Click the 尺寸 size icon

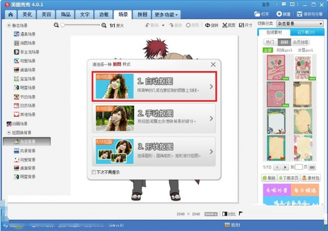(241, 25)
